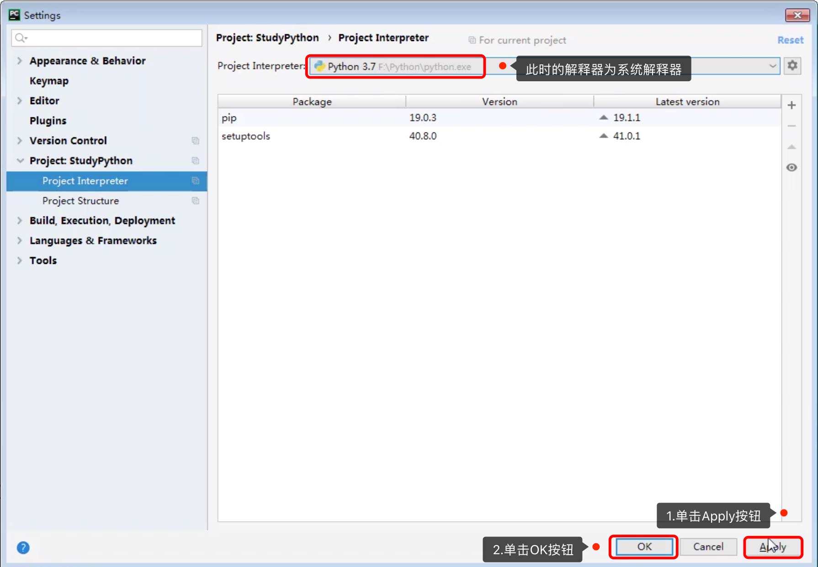Click the copy icon beside Project Structure
Screen dimensions: 818x567
click(196, 201)
